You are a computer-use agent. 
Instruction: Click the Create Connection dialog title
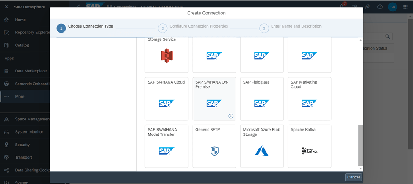point(206,13)
